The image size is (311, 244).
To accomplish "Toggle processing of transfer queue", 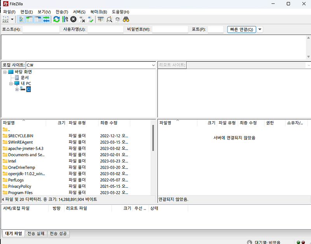I will (65, 19).
